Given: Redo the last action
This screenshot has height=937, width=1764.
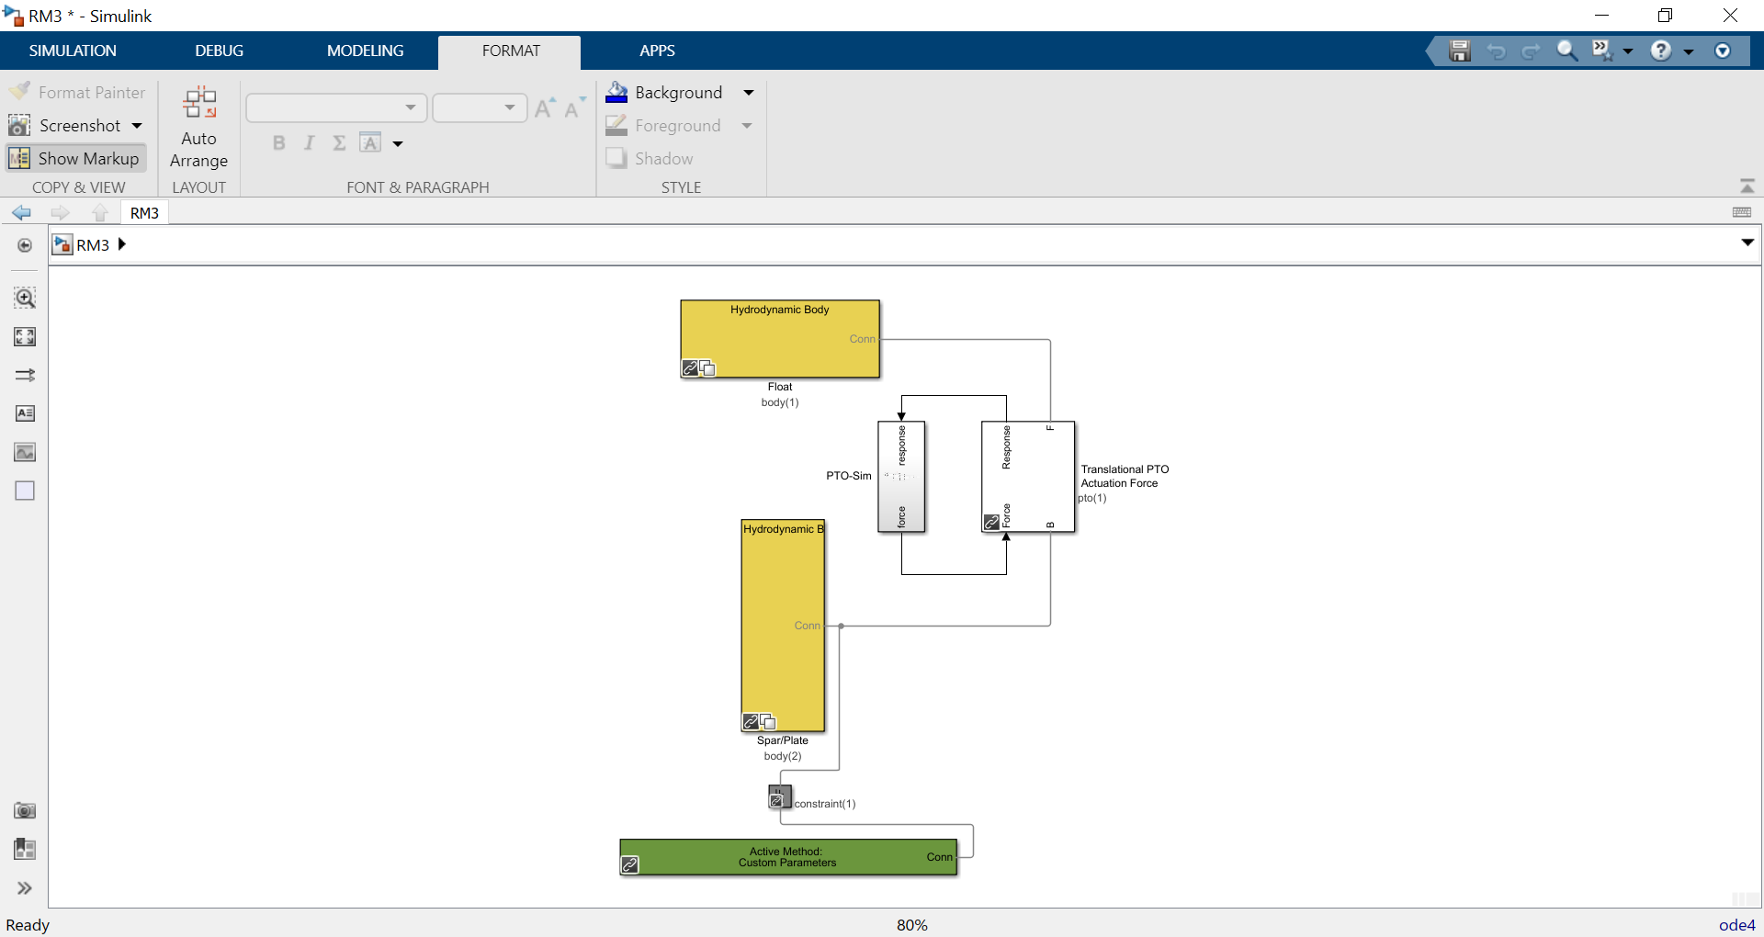Looking at the screenshot, I should pos(1532,51).
